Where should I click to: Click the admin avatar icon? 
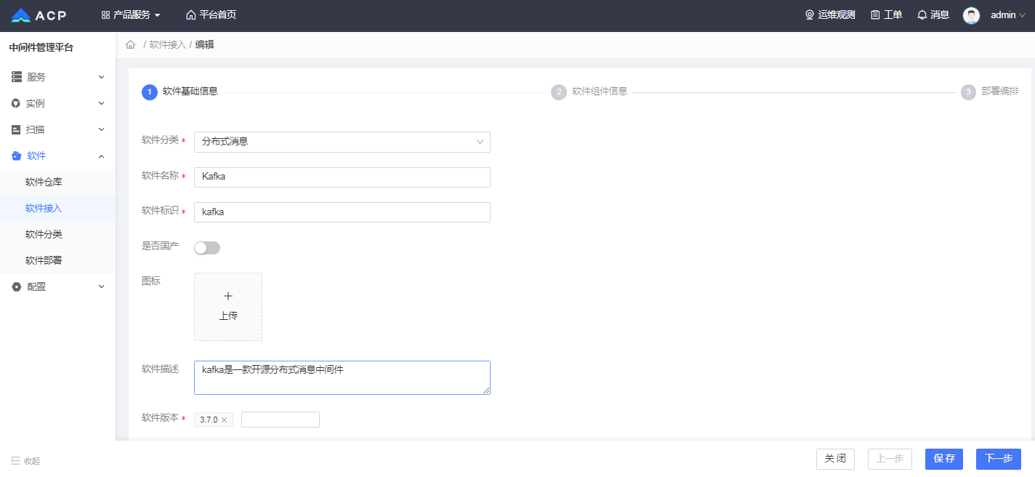tap(971, 15)
